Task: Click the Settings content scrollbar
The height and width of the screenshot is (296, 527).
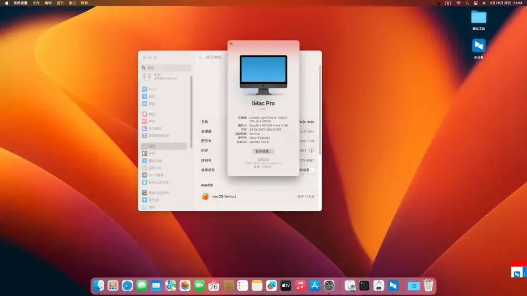Action: click(x=320, y=110)
